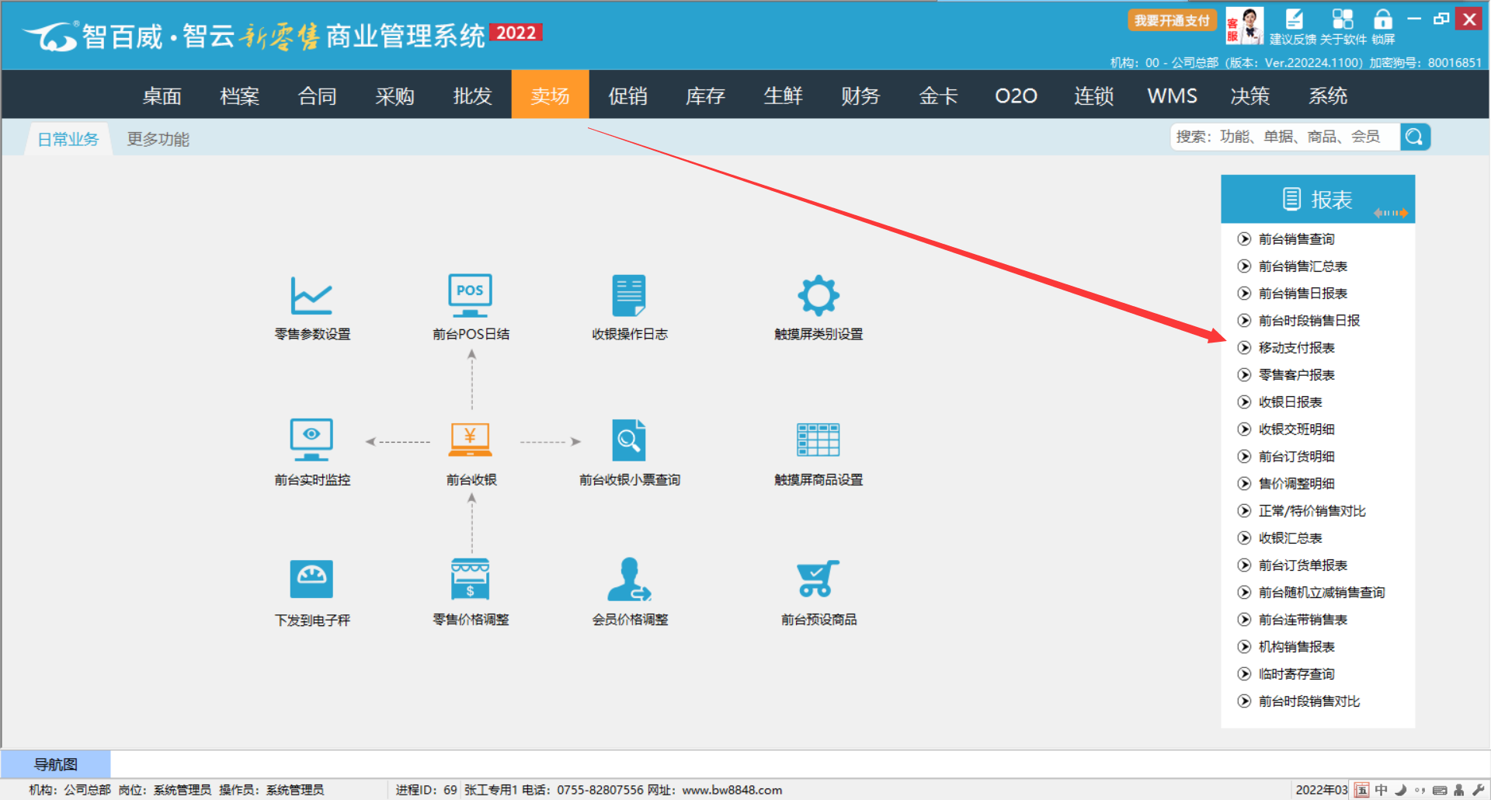
Task: Select the 导航图 bottom tab
Action: tap(56, 764)
